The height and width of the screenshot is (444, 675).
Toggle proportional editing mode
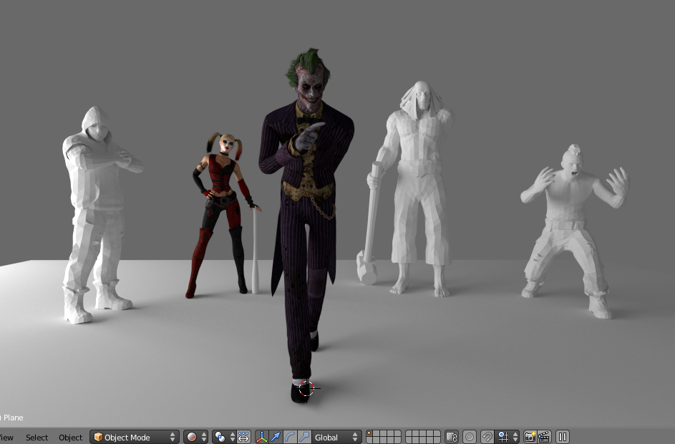click(470, 437)
